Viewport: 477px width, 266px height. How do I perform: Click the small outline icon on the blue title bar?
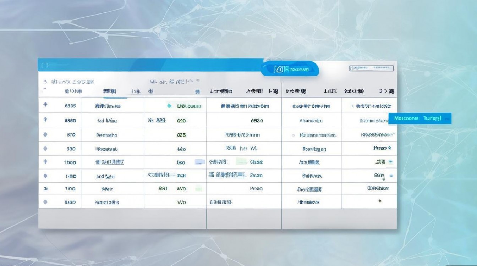coord(44,65)
